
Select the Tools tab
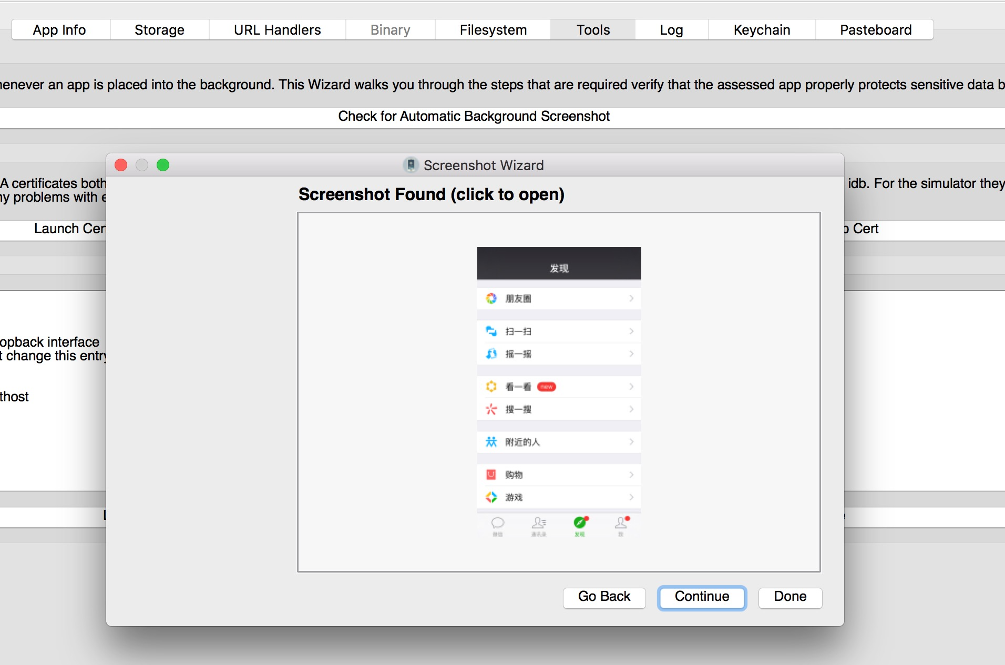(x=593, y=30)
